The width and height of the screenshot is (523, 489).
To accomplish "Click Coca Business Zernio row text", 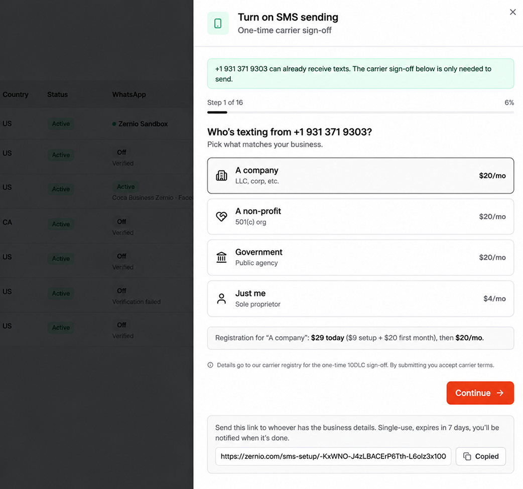I will (153, 198).
